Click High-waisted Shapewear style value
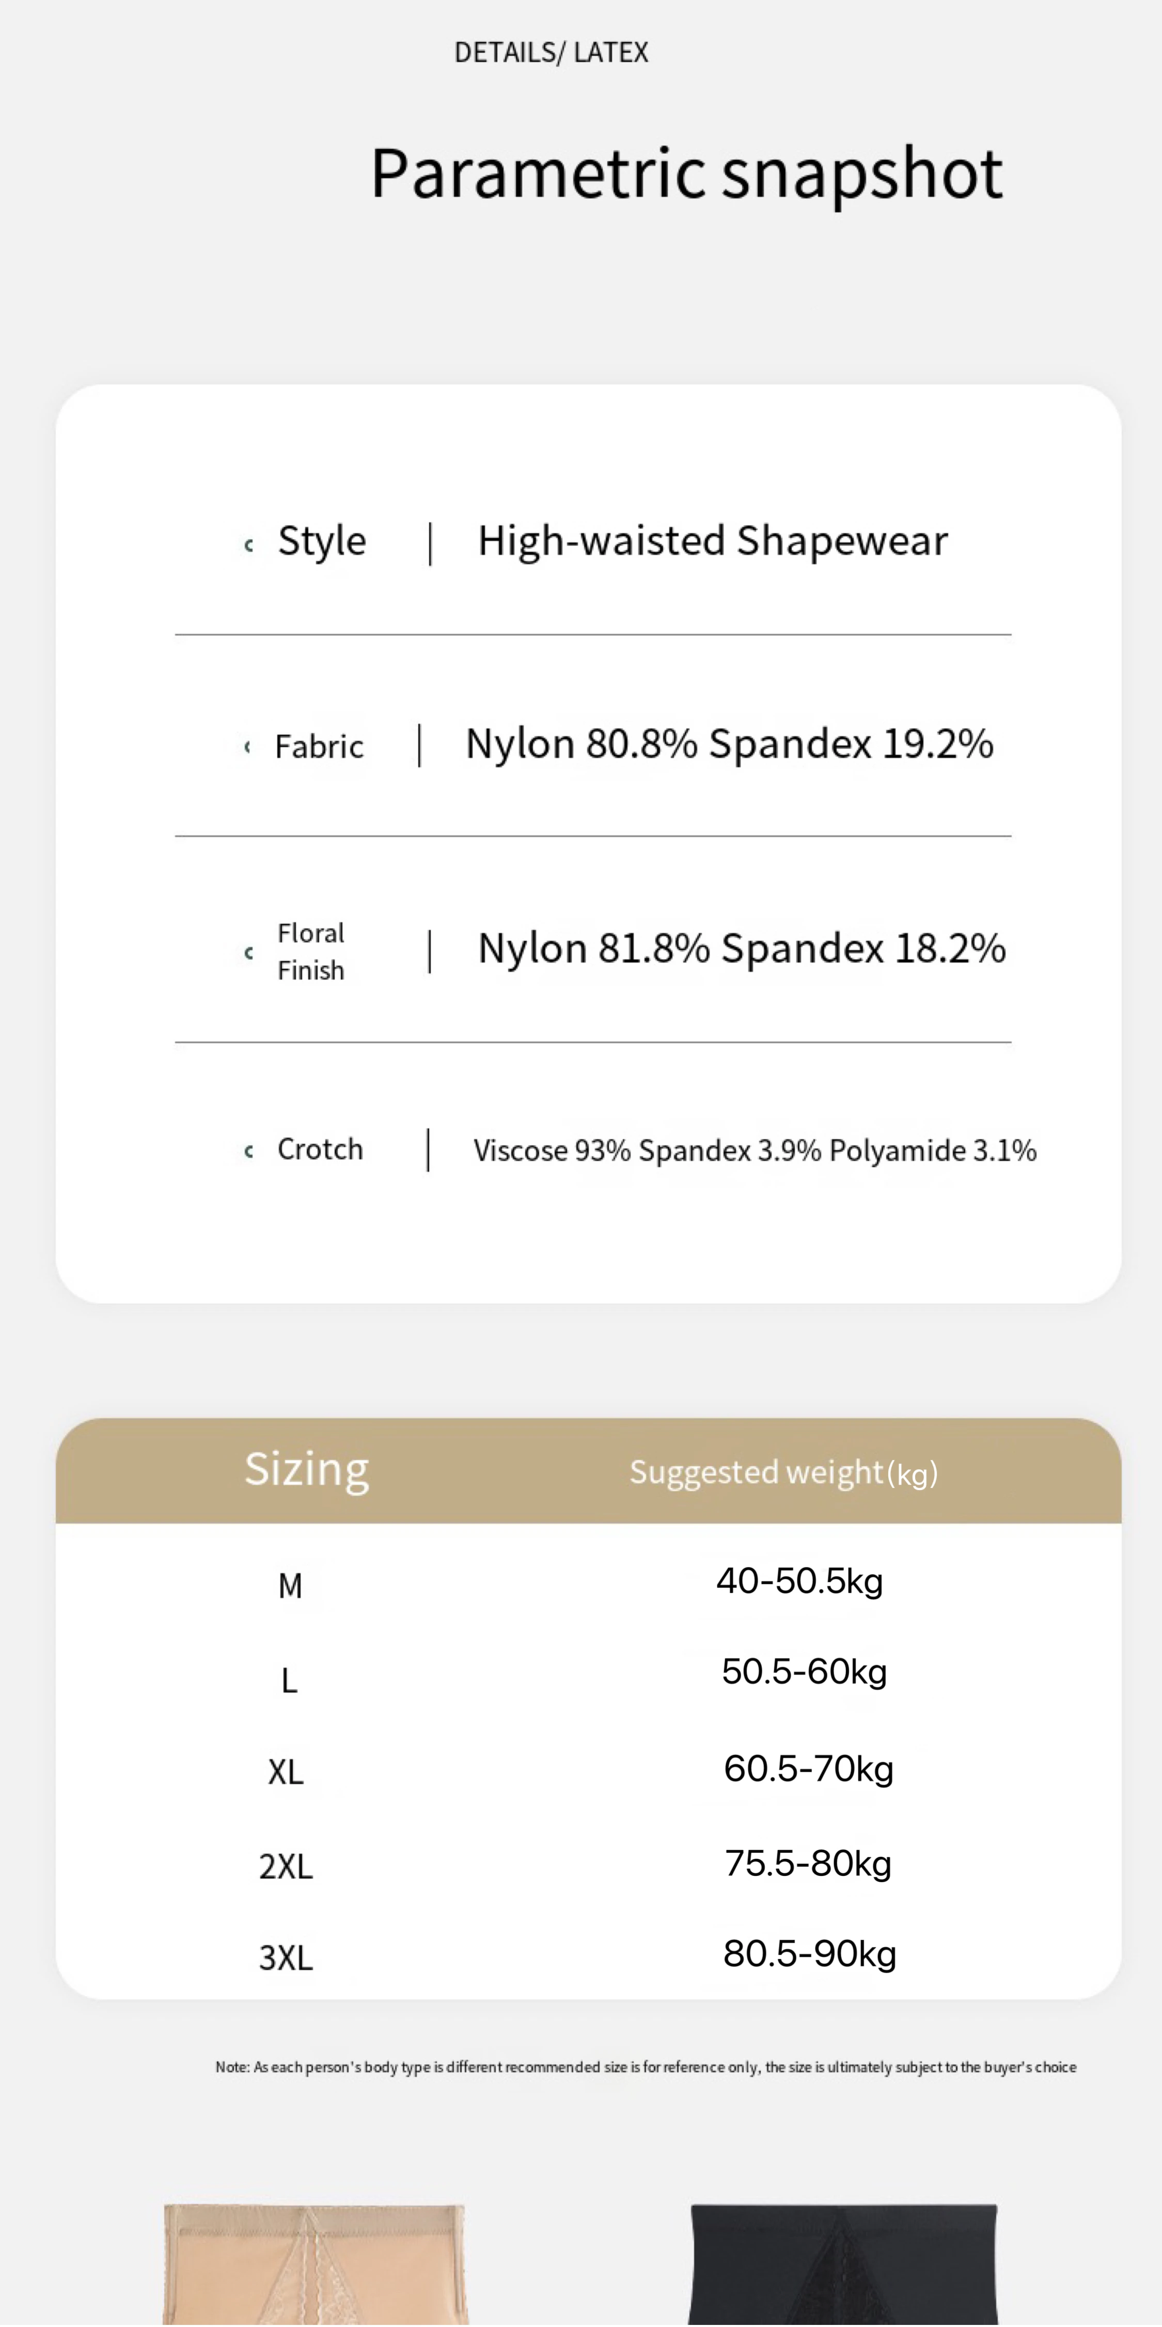This screenshot has width=1162, height=2327. pos(712,541)
